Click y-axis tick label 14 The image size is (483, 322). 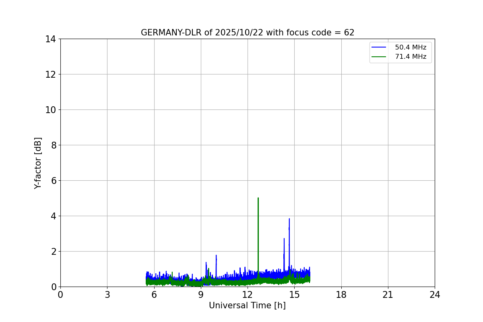pyautogui.click(x=51, y=39)
